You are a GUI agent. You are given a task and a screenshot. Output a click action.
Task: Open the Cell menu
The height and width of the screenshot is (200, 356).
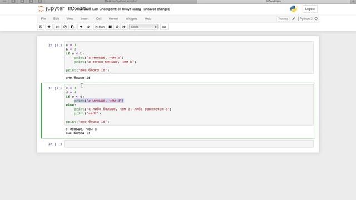coord(99,18)
